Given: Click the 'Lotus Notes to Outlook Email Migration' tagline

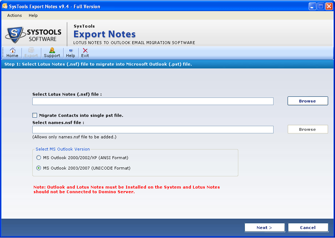Looking at the screenshot, I should [134, 43].
